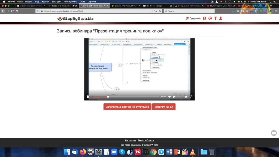
Task: Open the Вопросы-Ответы footer link
Action: [x=146, y=140]
